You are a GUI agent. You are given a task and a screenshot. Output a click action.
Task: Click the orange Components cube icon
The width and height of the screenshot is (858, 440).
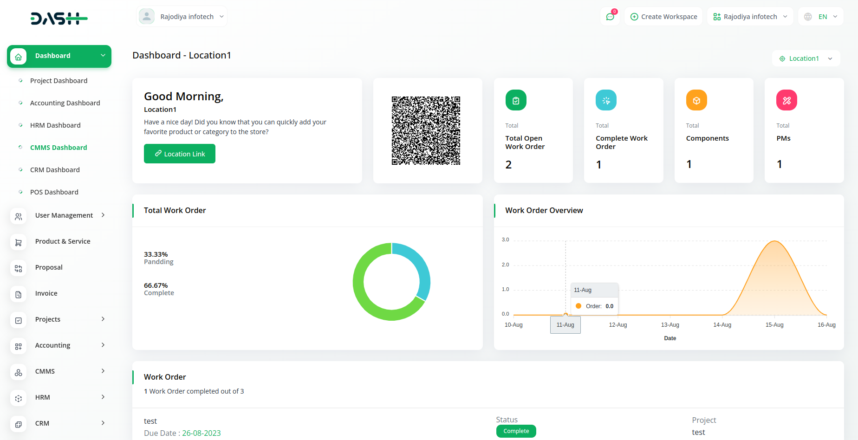point(696,100)
